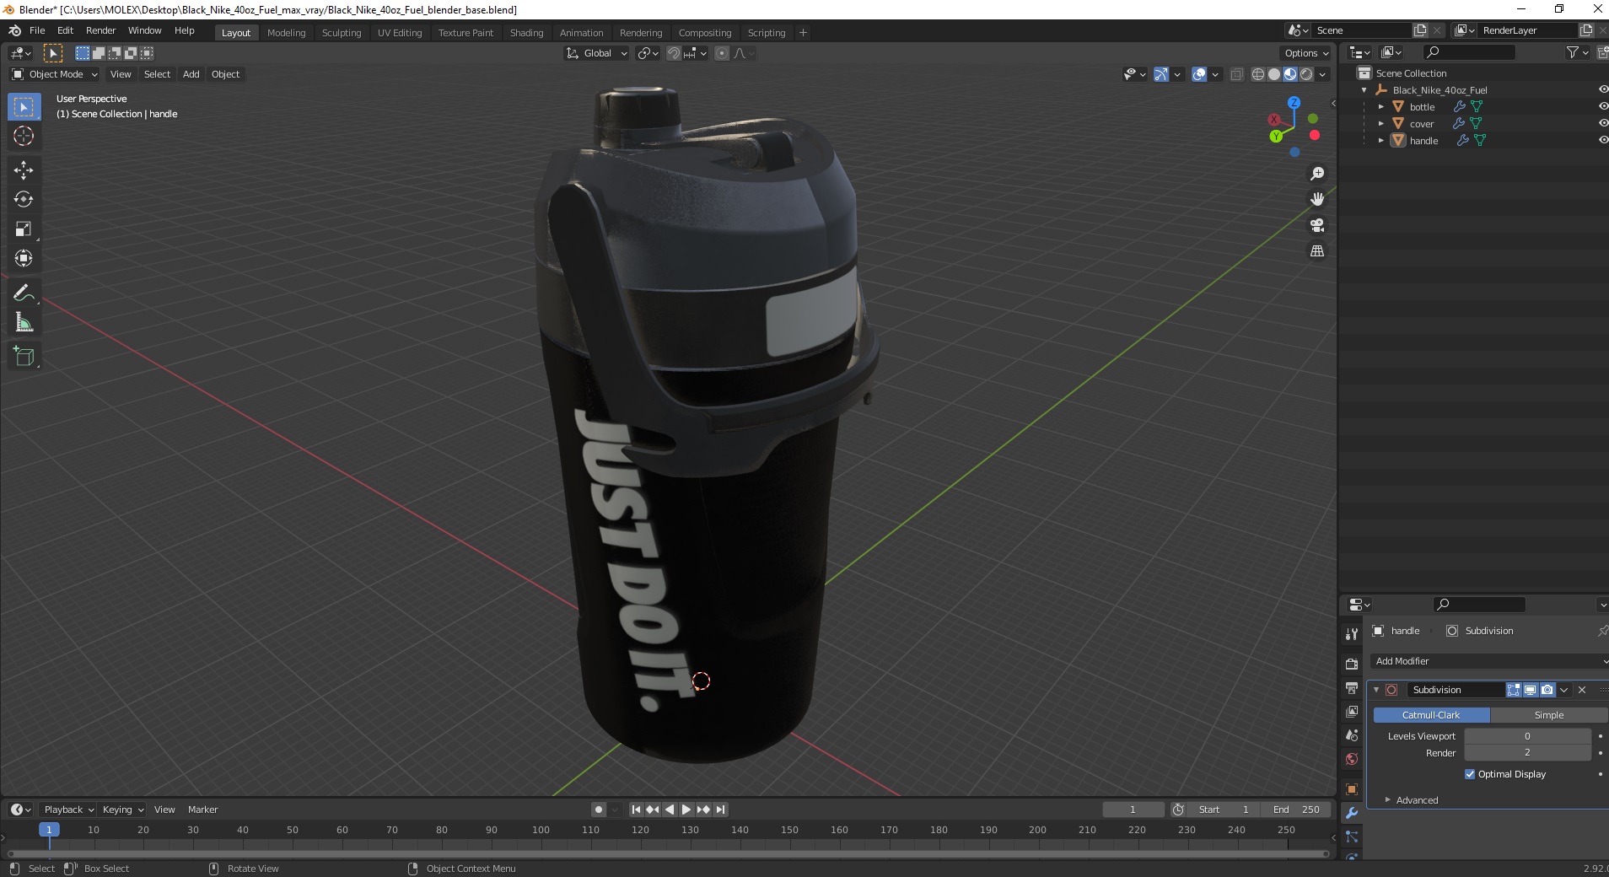
Task: Hide the handle object in outliner
Action: click(x=1603, y=140)
